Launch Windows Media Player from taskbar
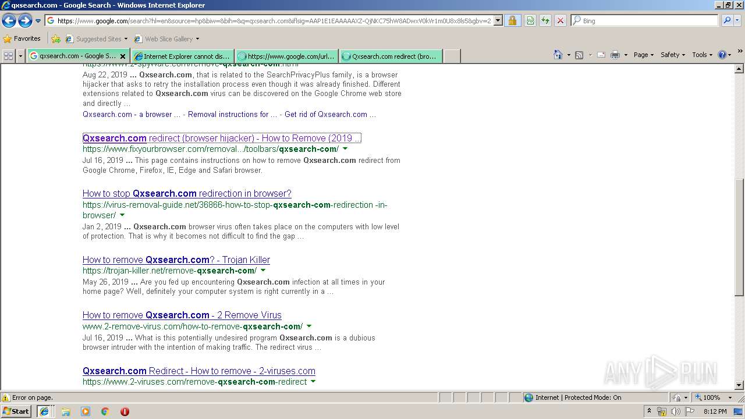This screenshot has width=745, height=419. [x=86, y=411]
